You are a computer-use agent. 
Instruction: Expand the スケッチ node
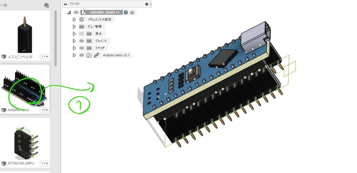coord(74,48)
